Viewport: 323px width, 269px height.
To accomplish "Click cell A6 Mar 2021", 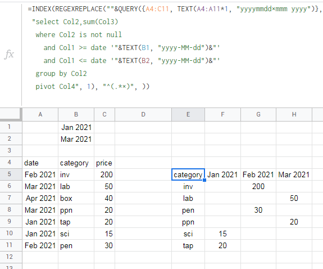I will coord(40,186).
